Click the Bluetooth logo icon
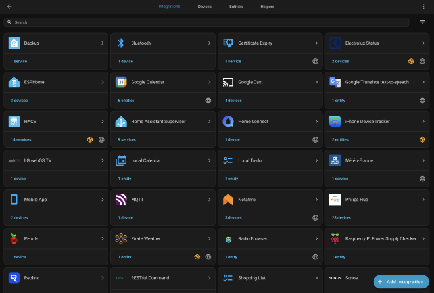This screenshot has width=434, height=293. pos(121,43)
